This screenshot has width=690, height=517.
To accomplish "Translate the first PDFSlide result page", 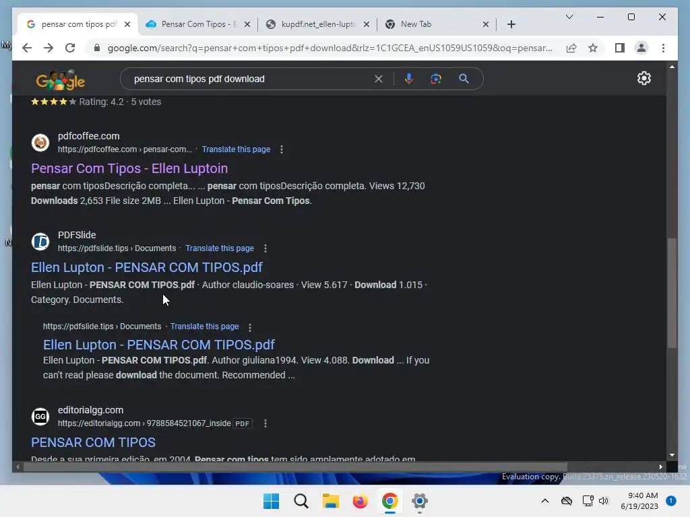I will click(220, 248).
